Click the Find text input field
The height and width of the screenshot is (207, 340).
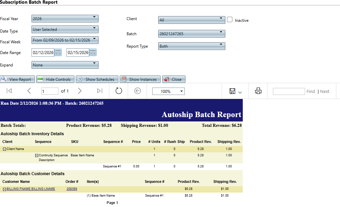click(x=288, y=91)
